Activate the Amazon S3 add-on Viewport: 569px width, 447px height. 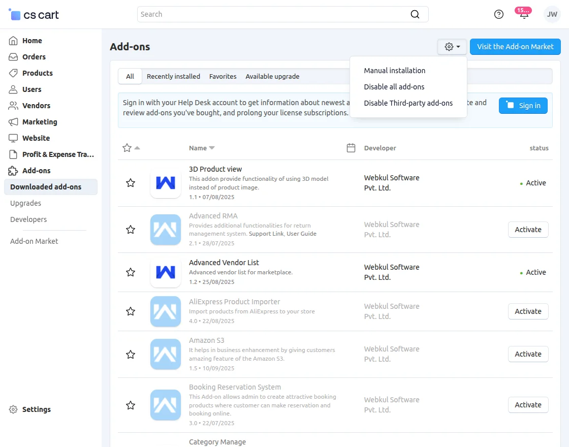click(x=528, y=354)
